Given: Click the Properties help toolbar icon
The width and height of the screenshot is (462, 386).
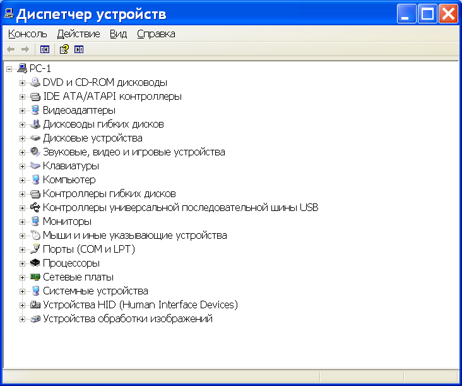Looking at the screenshot, I should click(x=64, y=49).
